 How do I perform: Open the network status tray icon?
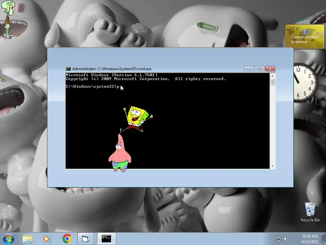click(278, 239)
